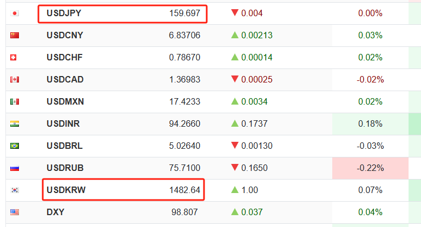This screenshot has height=227, width=421.
Task: Open the DXY dollar index link
Action: (55, 212)
